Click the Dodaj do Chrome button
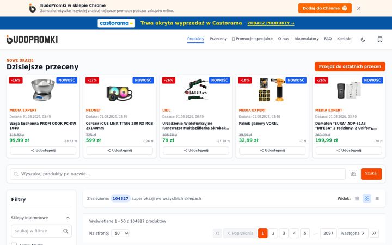Viewport: 392px width, 245px height. click(x=324, y=8)
